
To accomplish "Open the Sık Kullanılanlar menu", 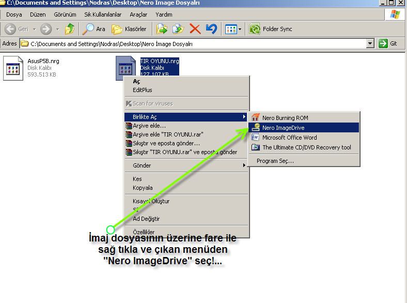I will (103, 14).
